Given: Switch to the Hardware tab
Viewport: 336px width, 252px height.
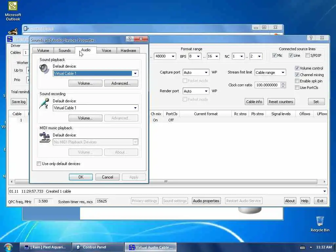Looking at the screenshot, I should click(128, 50).
